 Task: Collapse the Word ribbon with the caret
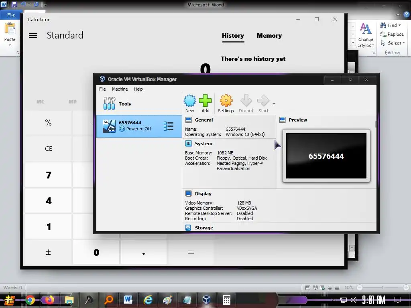[398, 15]
